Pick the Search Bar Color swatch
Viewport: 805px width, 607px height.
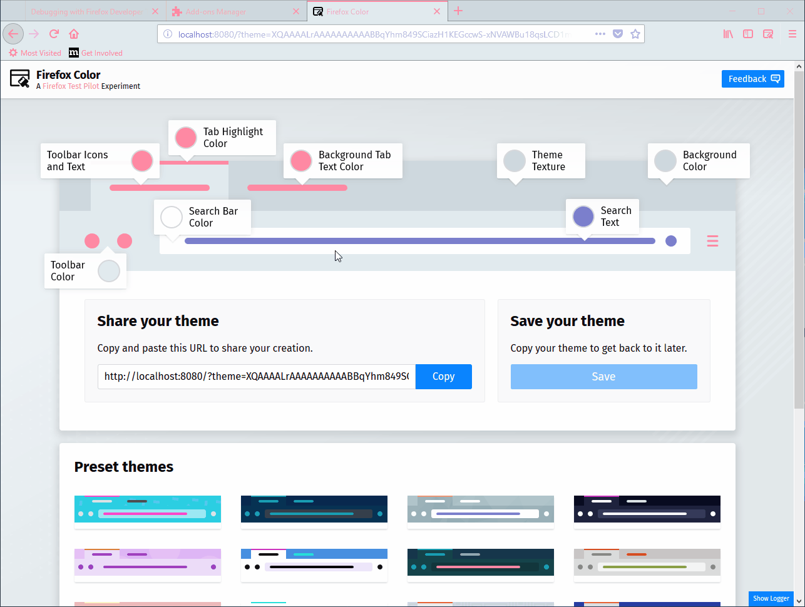172,217
